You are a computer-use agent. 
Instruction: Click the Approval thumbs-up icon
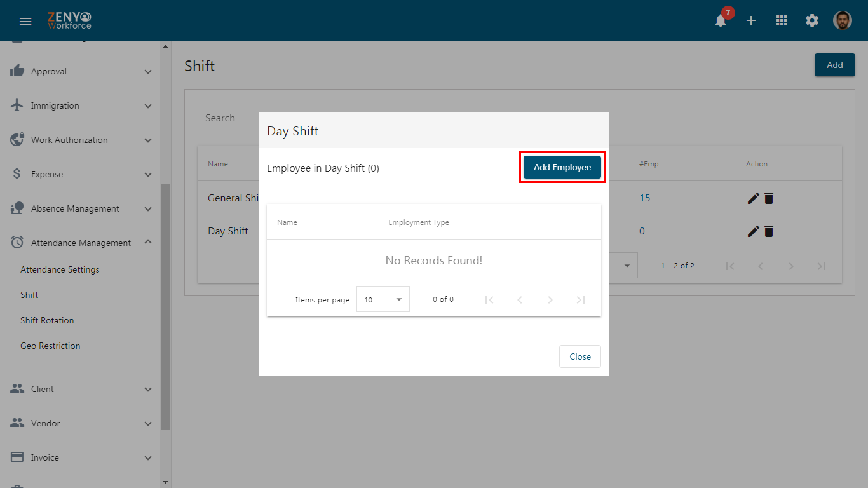point(17,71)
